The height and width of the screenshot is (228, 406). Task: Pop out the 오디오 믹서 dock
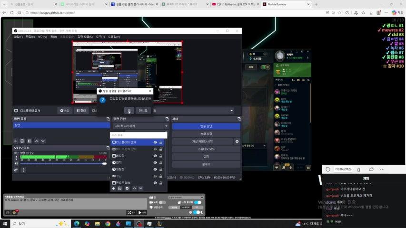click(x=108, y=148)
